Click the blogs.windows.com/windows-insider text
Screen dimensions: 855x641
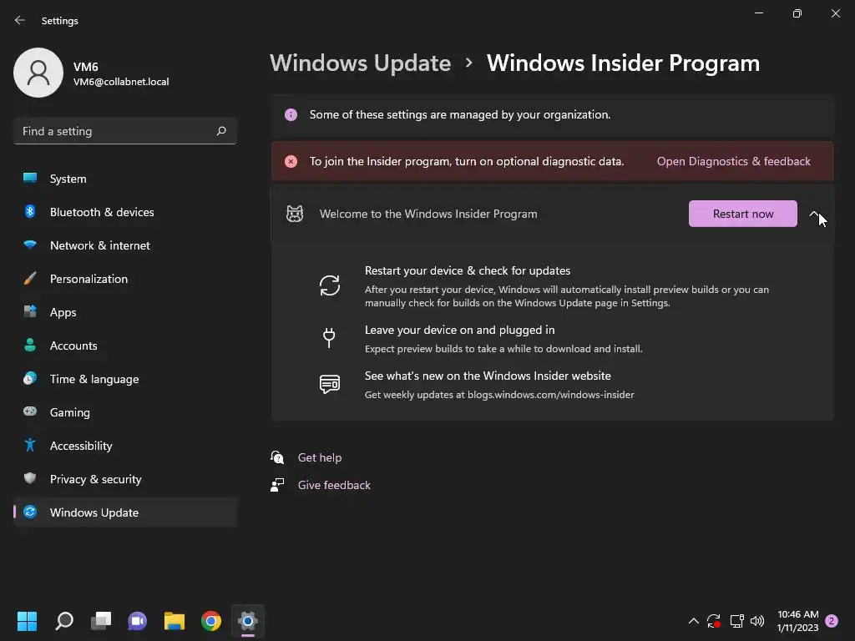pyautogui.click(x=551, y=395)
